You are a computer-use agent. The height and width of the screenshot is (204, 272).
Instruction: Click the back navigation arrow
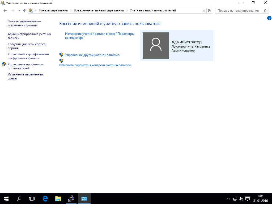5,11
